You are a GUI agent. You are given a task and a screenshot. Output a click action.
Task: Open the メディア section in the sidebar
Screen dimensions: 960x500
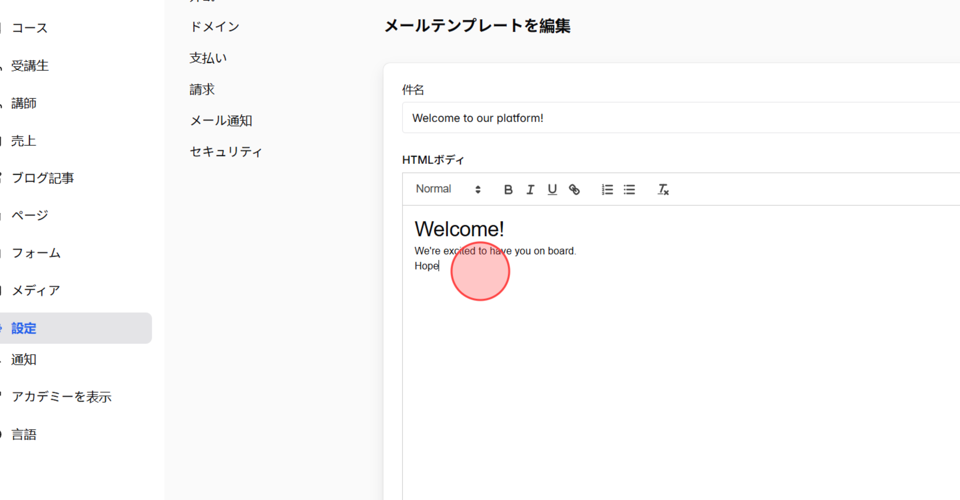click(36, 290)
